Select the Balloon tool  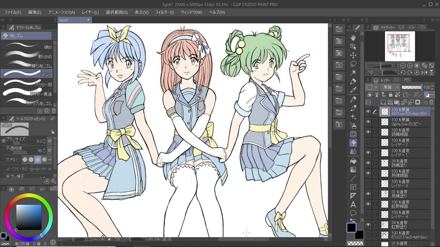[x=353, y=213]
